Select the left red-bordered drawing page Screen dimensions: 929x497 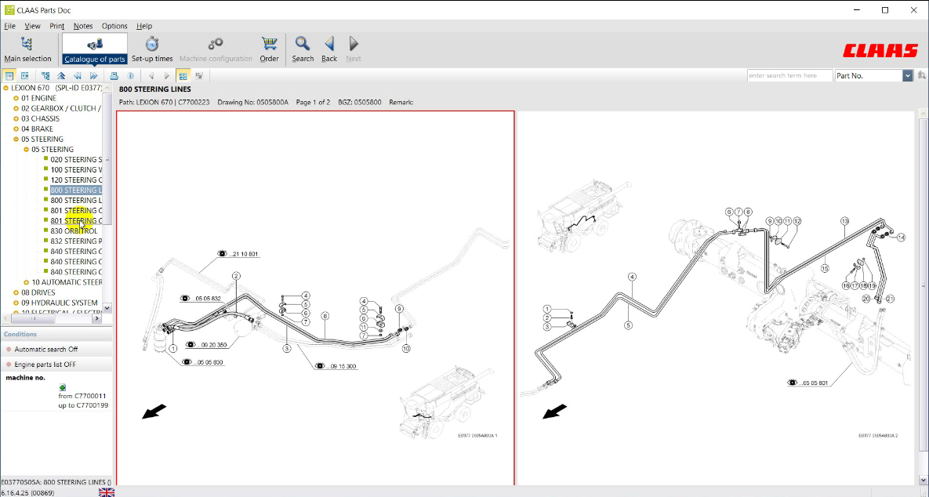(x=315, y=298)
